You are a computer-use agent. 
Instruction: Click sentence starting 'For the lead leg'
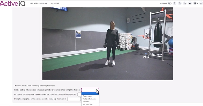pyautogui.click(x=47, y=90)
